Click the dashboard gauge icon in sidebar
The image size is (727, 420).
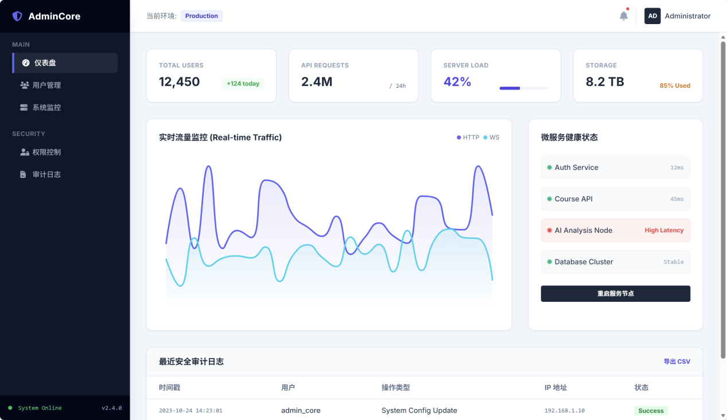26,63
